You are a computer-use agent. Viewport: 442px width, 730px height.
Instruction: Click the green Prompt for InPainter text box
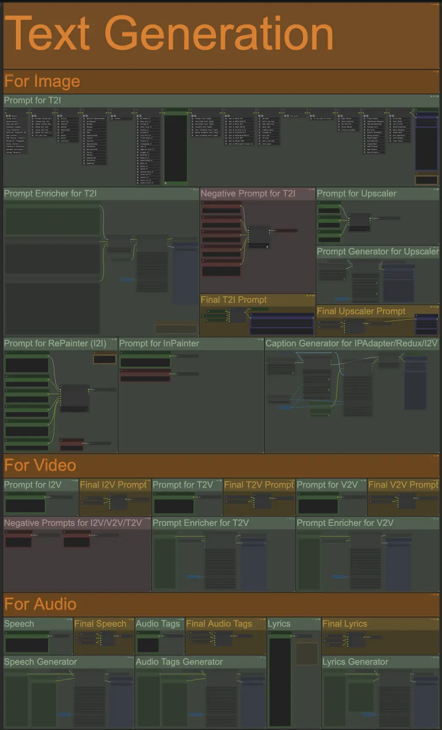point(145,362)
